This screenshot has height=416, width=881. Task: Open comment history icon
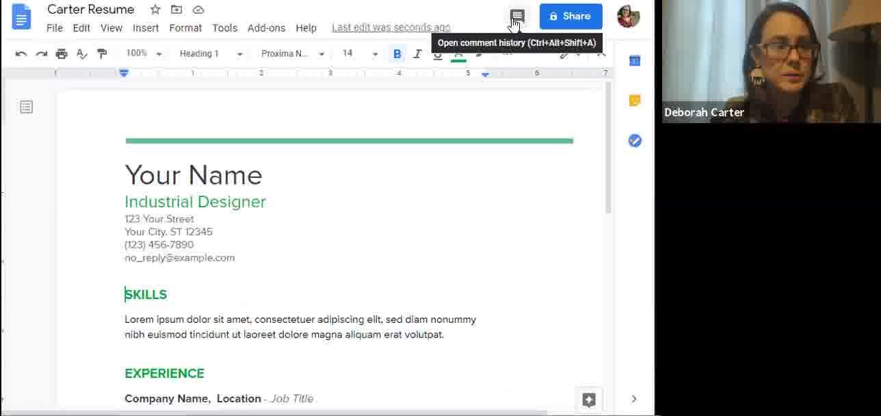(517, 16)
